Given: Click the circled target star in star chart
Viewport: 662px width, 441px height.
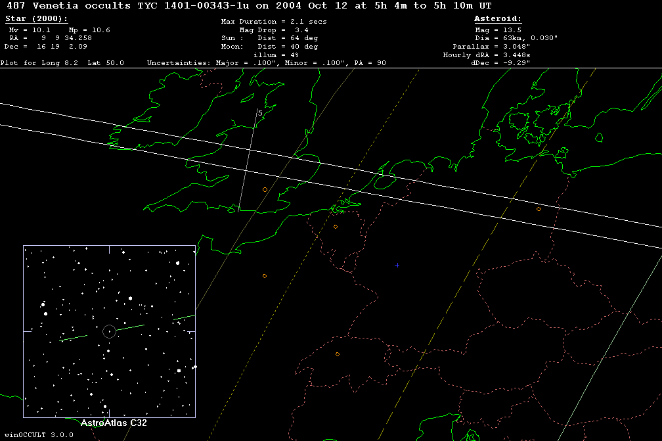Looking at the screenshot, I should click(109, 332).
